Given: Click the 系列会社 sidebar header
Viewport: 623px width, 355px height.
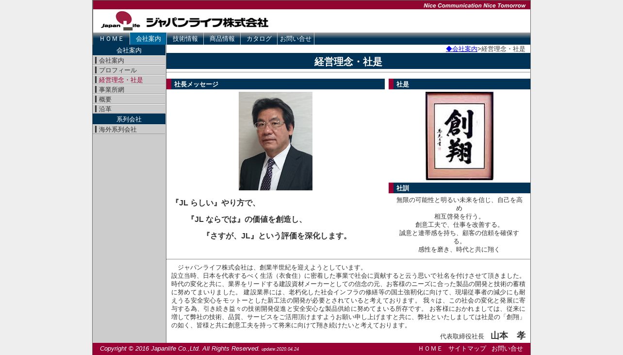Looking at the screenshot, I should click(x=129, y=119).
